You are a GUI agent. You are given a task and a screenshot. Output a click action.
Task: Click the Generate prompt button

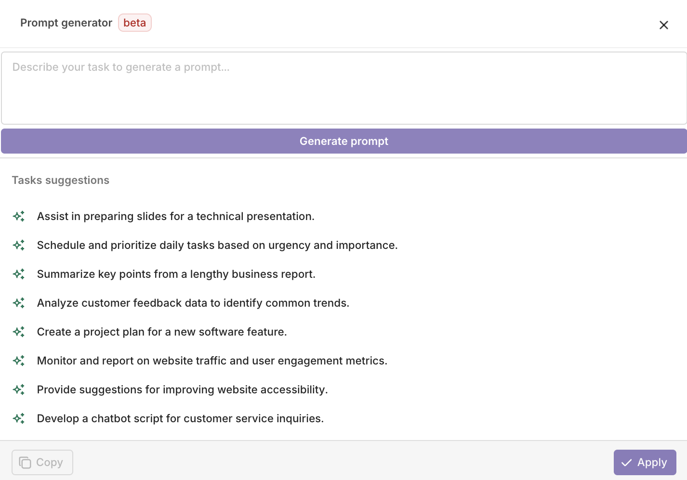coord(344,141)
